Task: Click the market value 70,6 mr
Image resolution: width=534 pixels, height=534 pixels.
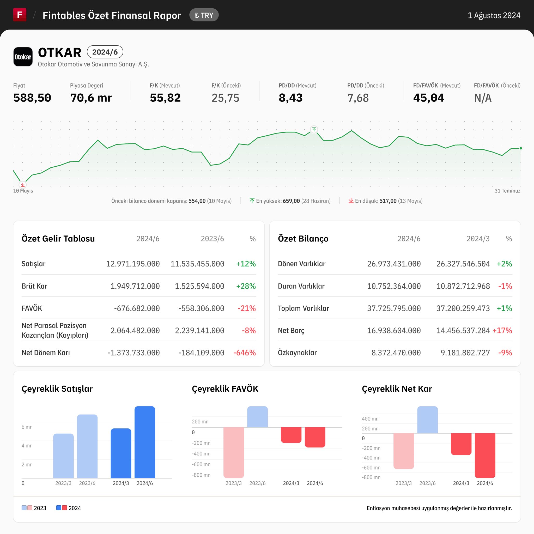Action: [x=91, y=98]
